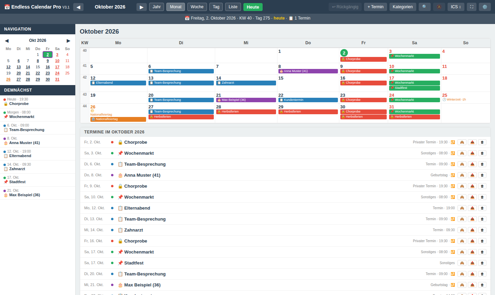Show previous month in the mini calendar
This screenshot has width=495, height=295.
pyautogui.click(x=7, y=40)
